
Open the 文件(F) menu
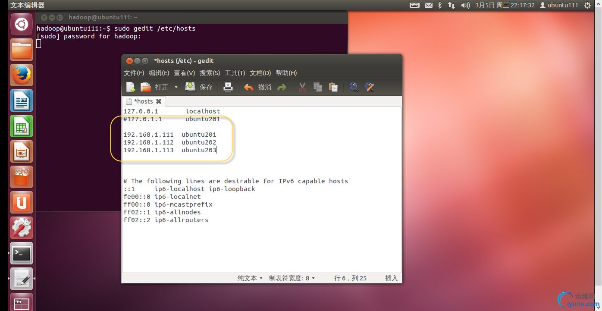pyautogui.click(x=134, y=73)
